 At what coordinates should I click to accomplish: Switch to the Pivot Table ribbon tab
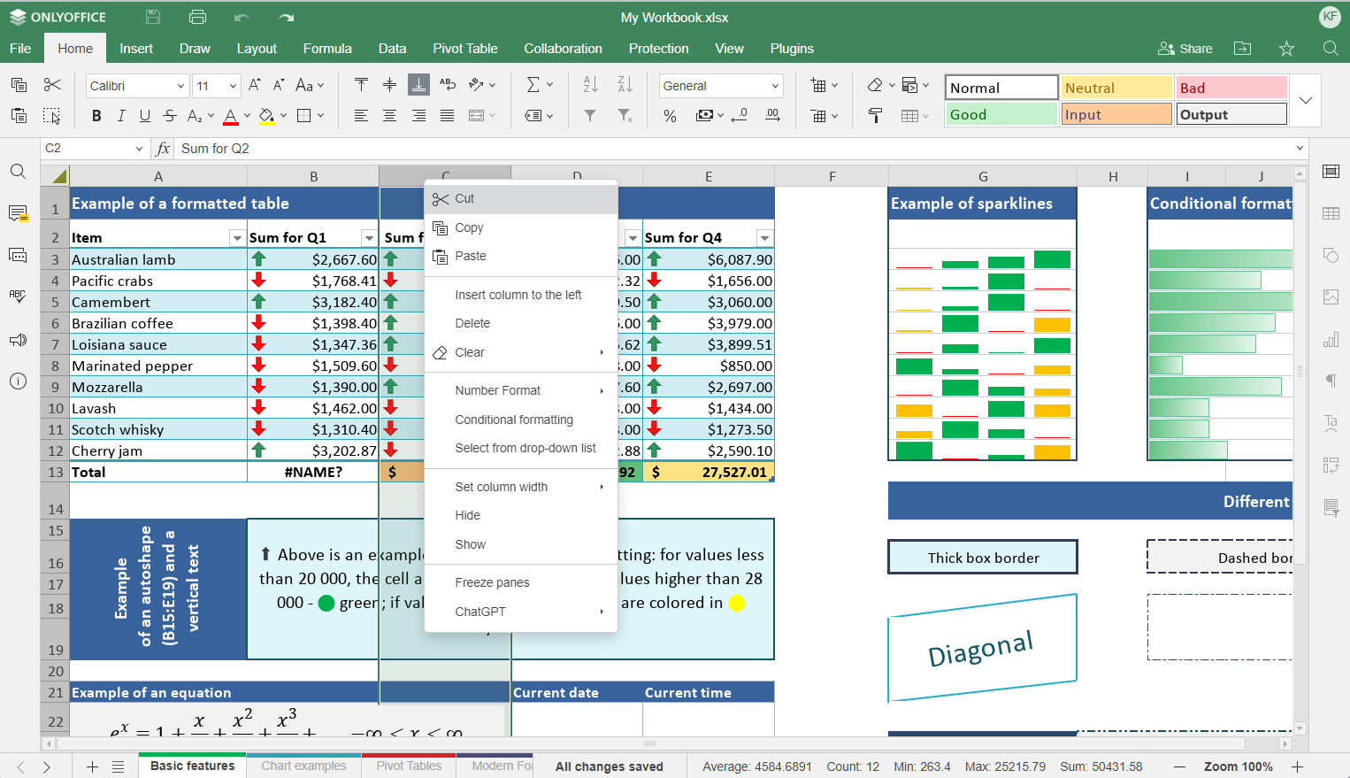(x=464, y=49)
